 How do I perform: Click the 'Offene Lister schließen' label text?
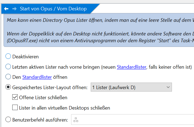(x=43, y=98)
